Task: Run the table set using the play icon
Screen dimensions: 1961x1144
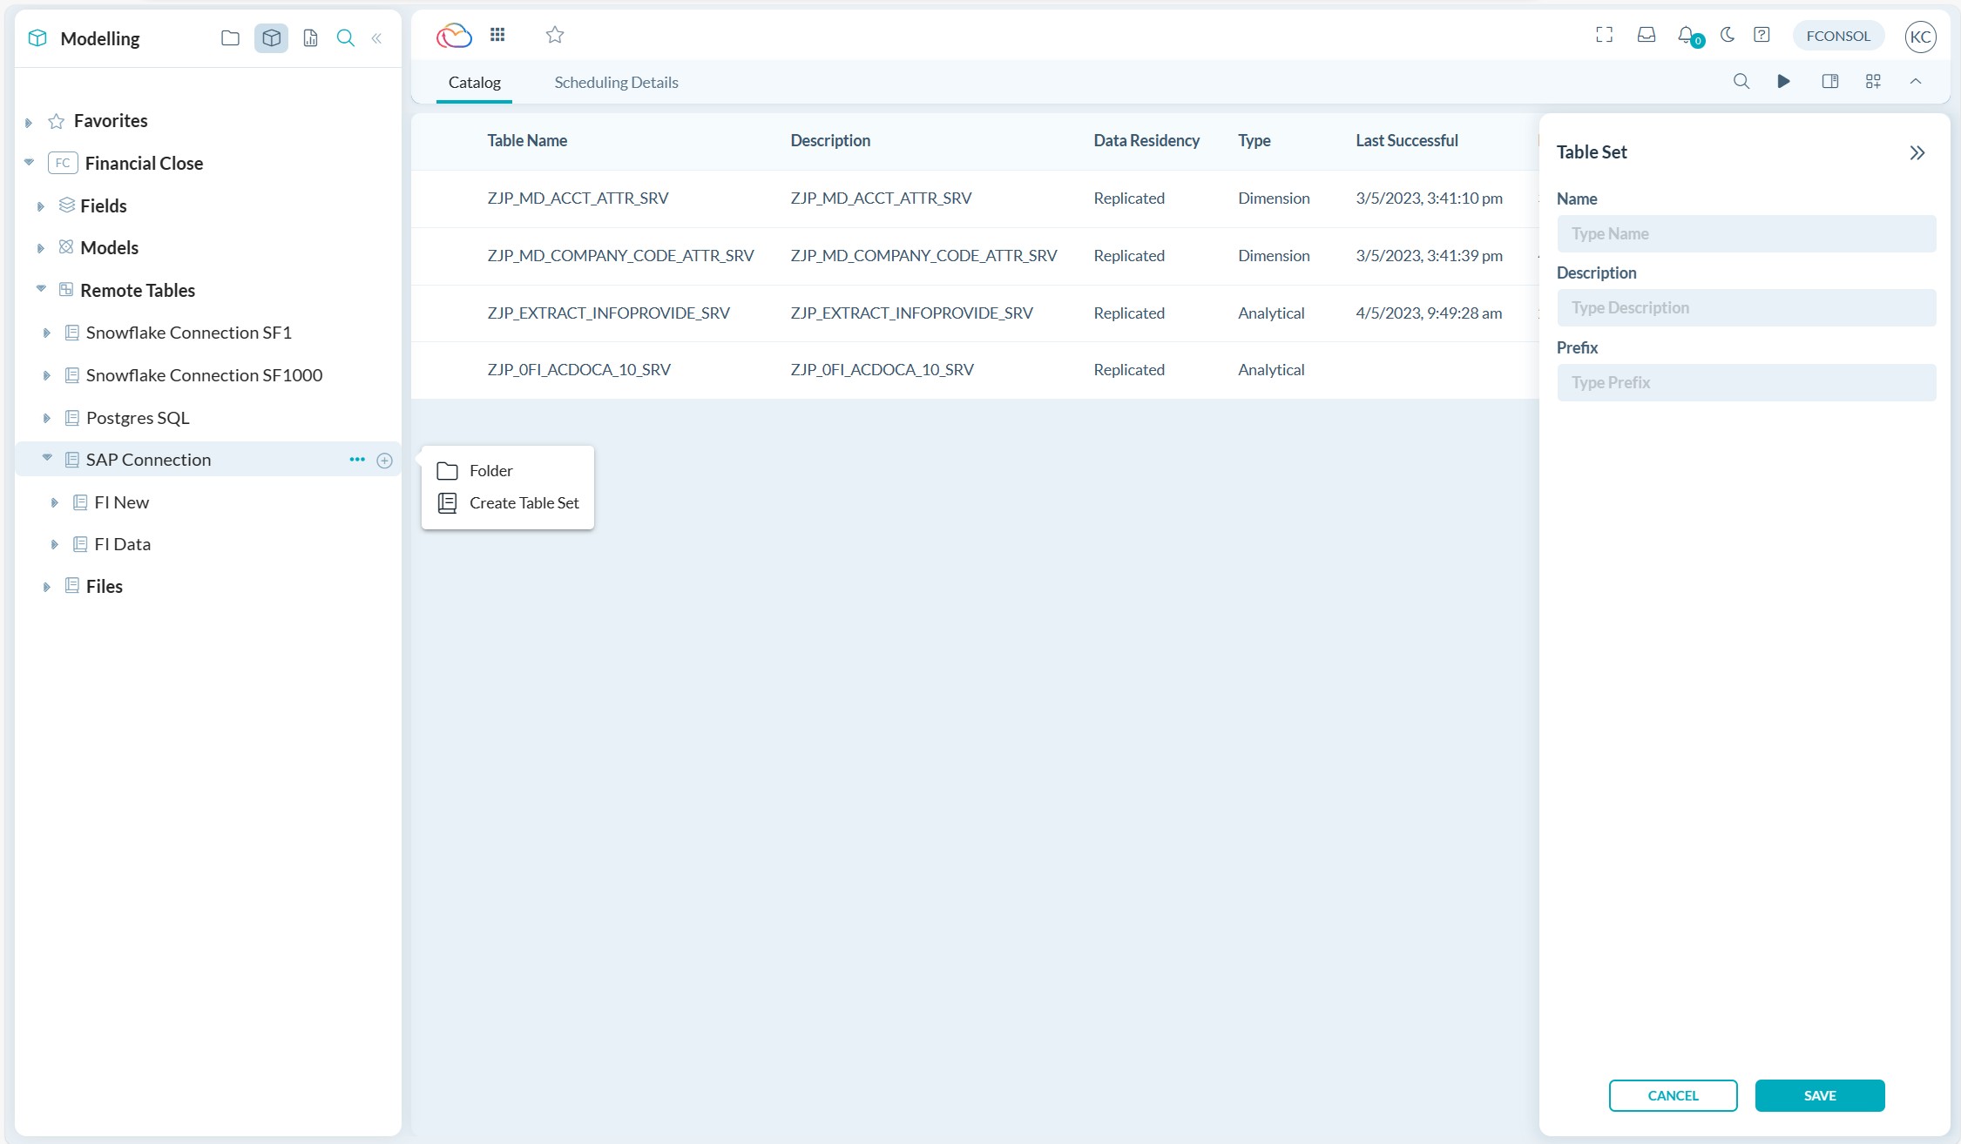Action: click(x=1784, y=81)
